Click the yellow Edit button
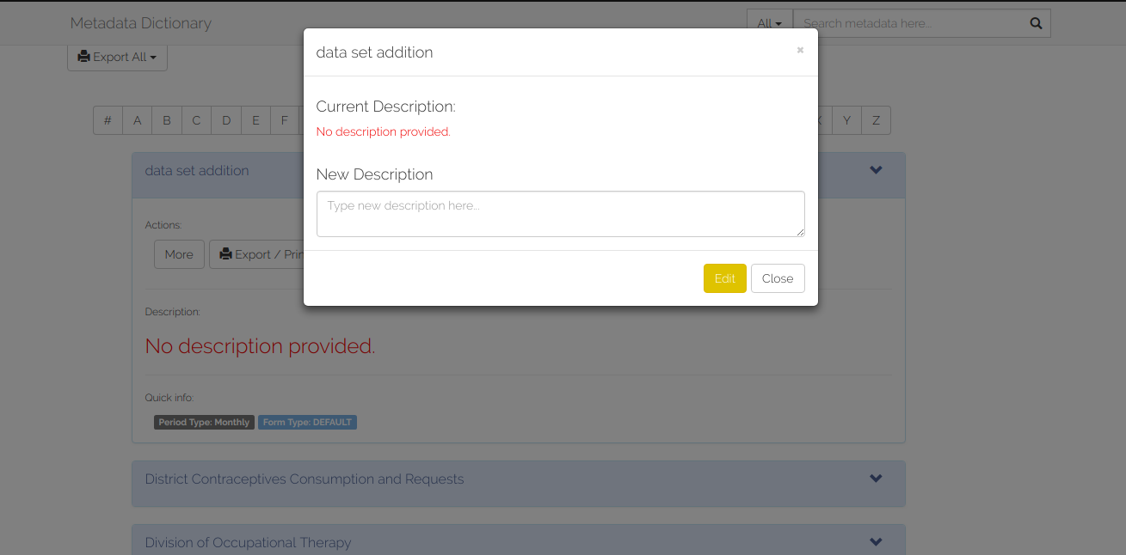The image size is (1126, 555). click(725, 278)
